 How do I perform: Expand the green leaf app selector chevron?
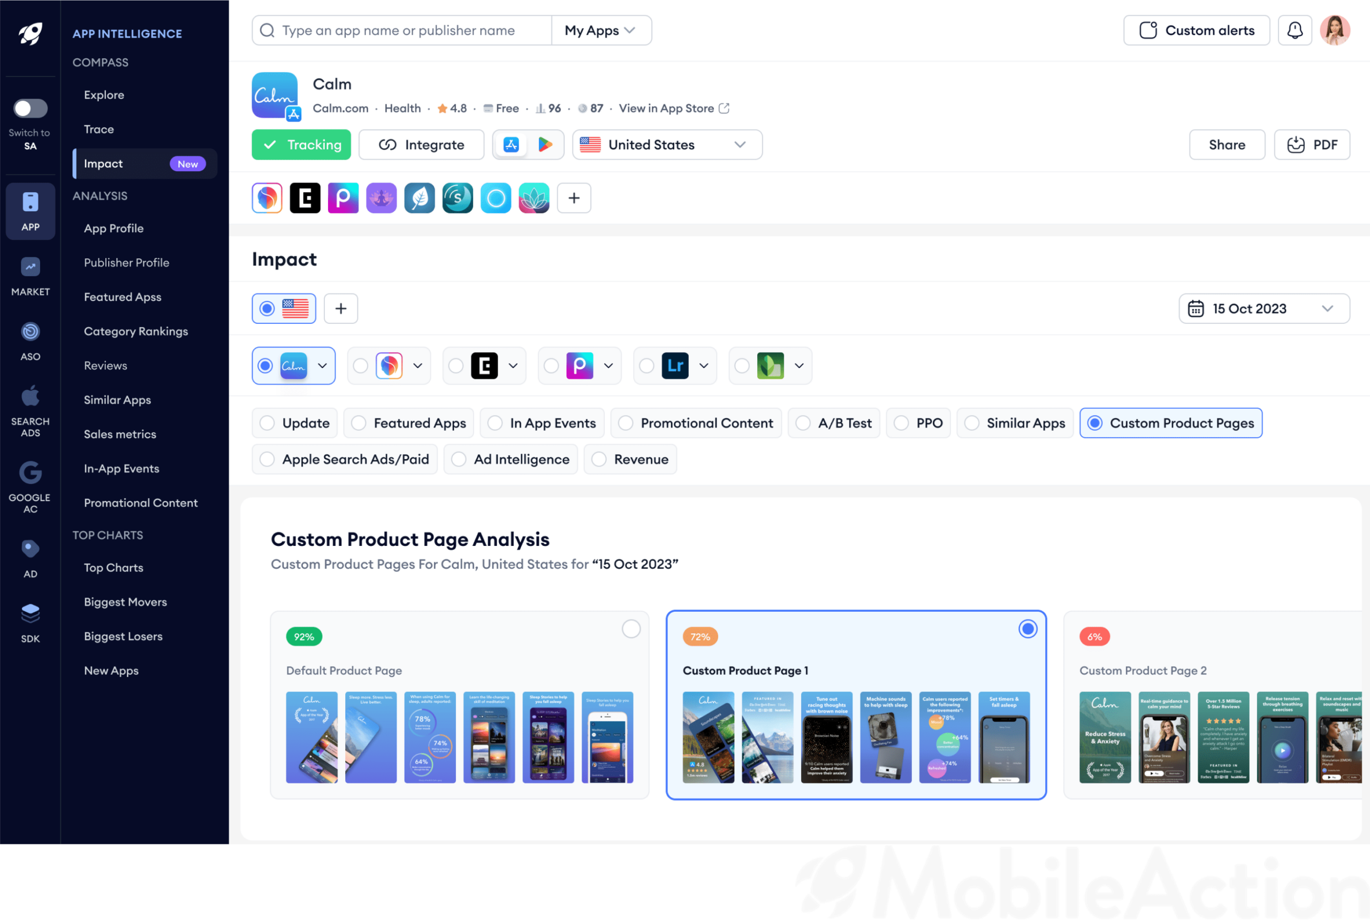798,366
